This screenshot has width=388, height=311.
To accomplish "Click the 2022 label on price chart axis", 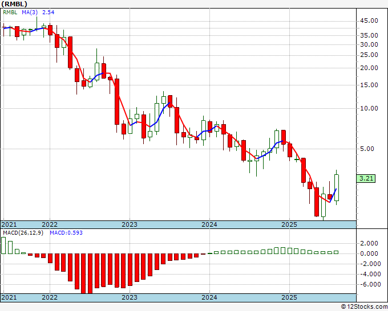I will point(50,224).
